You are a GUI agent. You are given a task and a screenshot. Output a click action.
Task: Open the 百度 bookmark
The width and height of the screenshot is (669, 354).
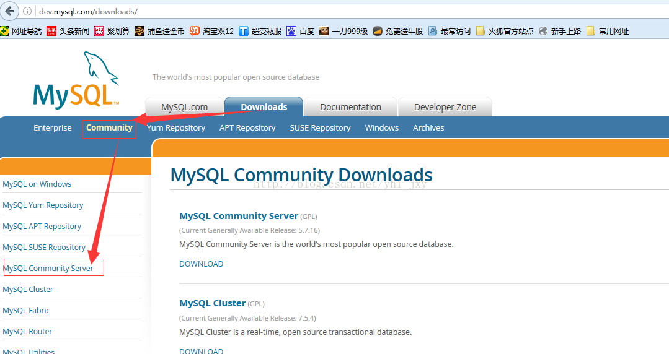[x=300, y=31]
